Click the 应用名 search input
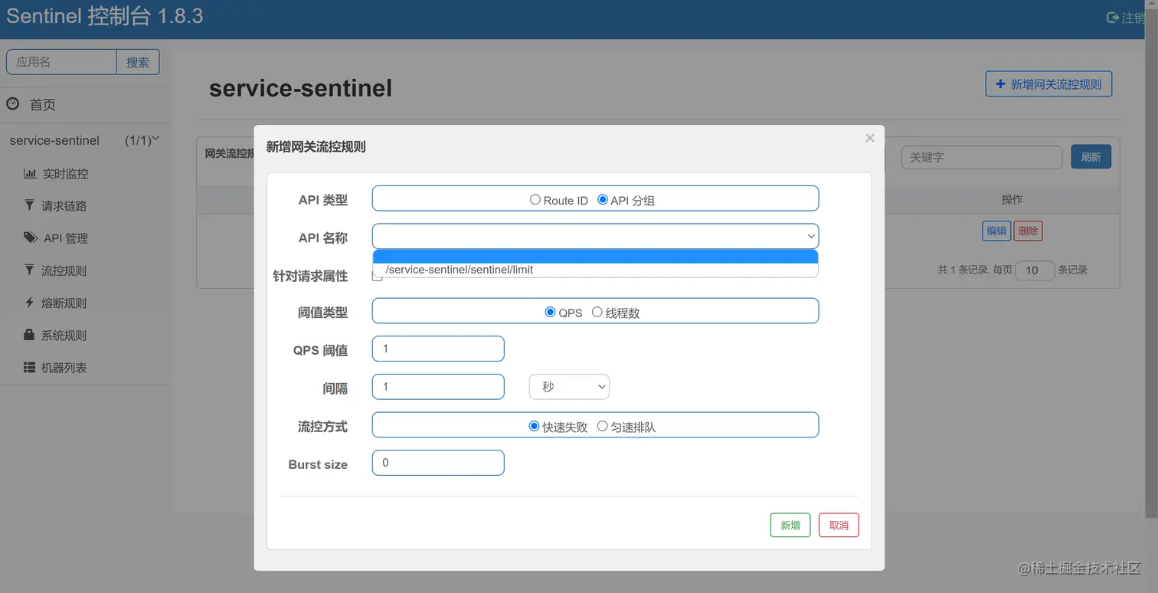The width and height of the screenshot is (1158, 593). coord(61,62)
